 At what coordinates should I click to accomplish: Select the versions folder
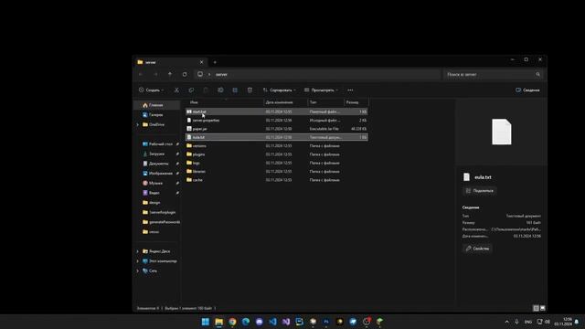pos(276,146)
